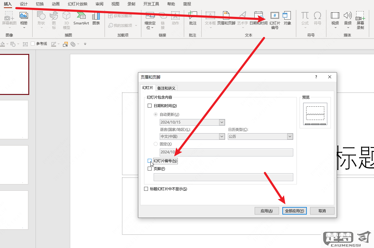This screenshot has height=248, width=374.
Task: Expand the dropdown arrow under 形状
Action: tap(41, 28)
